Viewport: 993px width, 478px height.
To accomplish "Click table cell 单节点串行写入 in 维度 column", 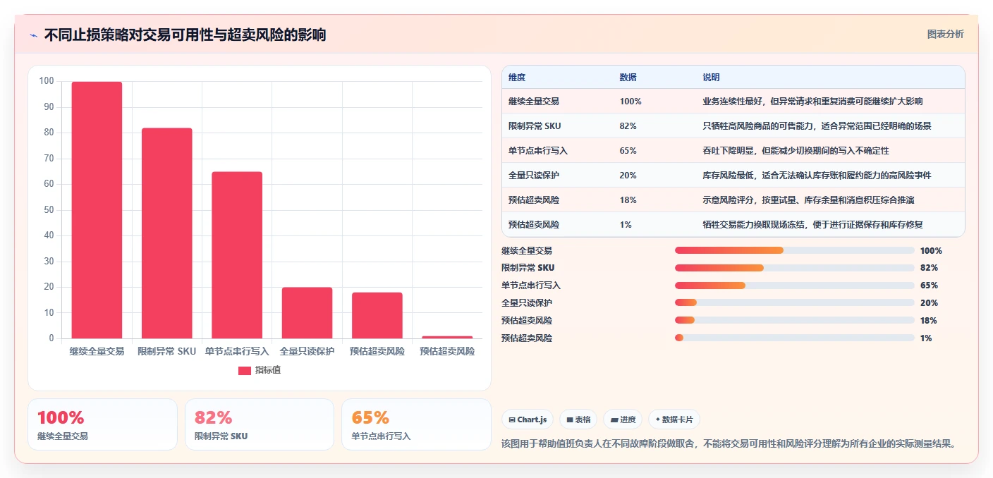I will point(538,151).
